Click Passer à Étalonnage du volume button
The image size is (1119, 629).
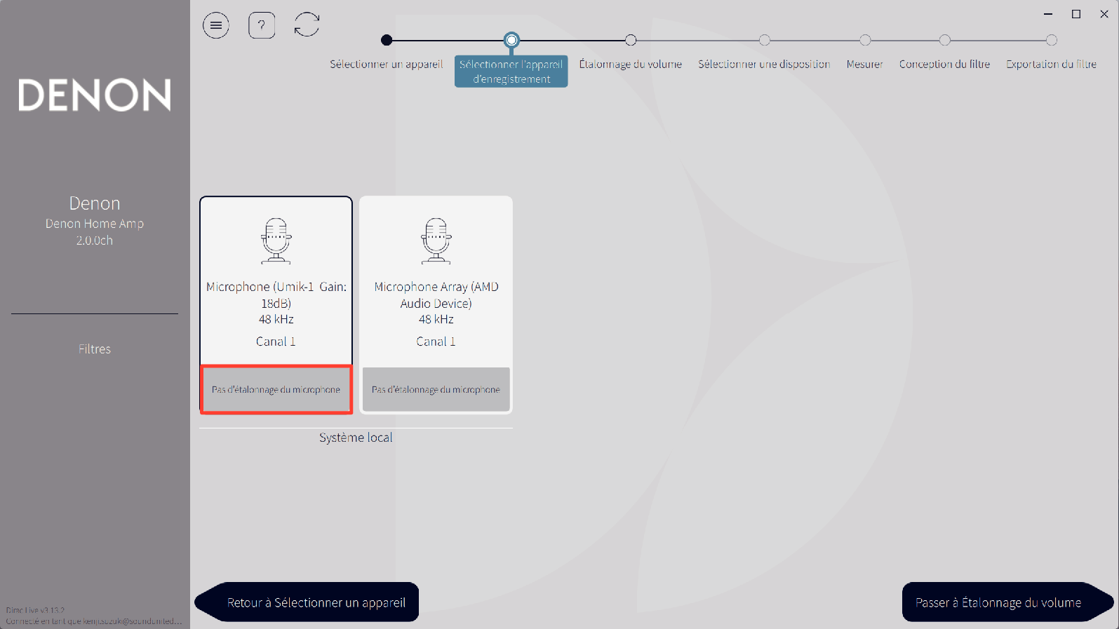point(998,602)
